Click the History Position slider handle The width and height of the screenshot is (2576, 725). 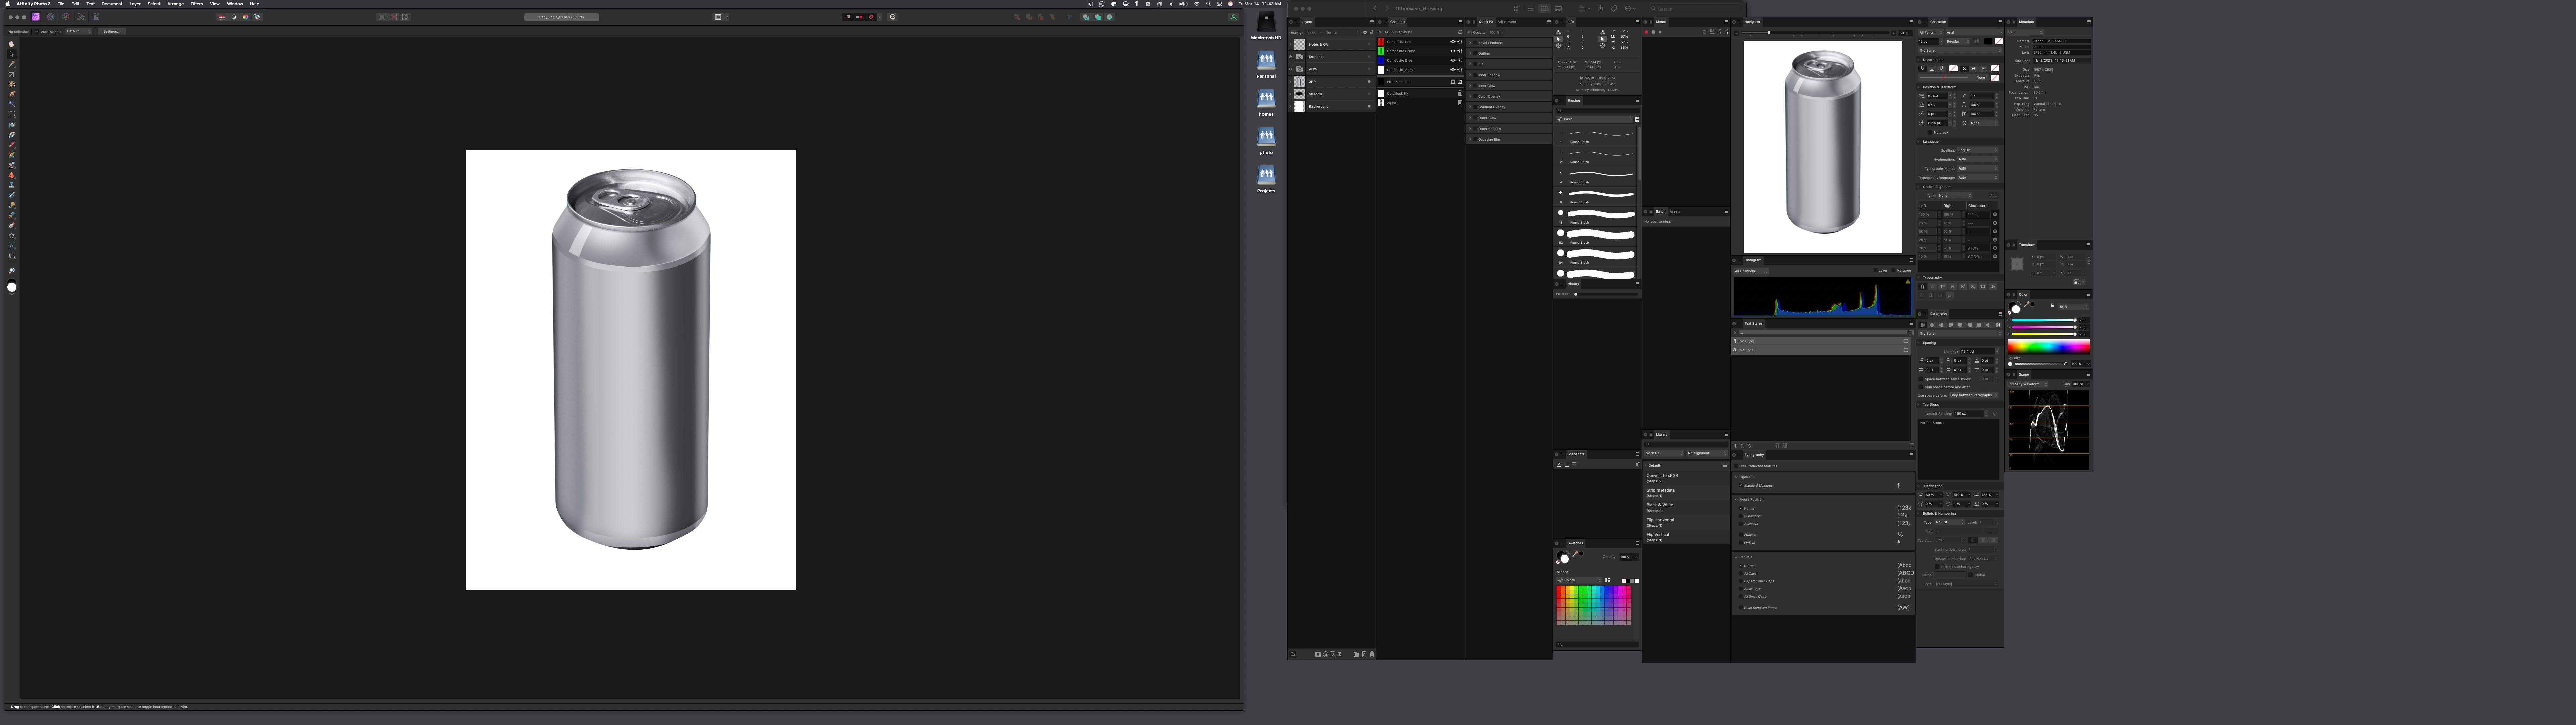[x=1576, y=294]
